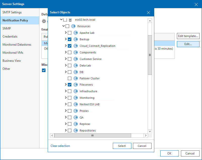Image resolution: width=202 pixels, height=160 pixels.
Task: Collapse the Resources tree node
Action: (64, 26)
